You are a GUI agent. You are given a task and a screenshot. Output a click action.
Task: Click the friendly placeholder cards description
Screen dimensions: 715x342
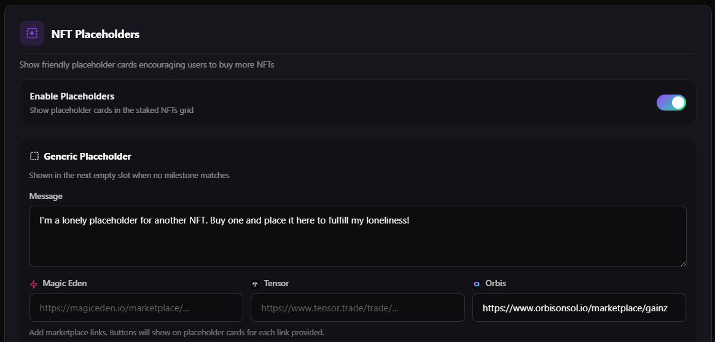tap(146, 64)
